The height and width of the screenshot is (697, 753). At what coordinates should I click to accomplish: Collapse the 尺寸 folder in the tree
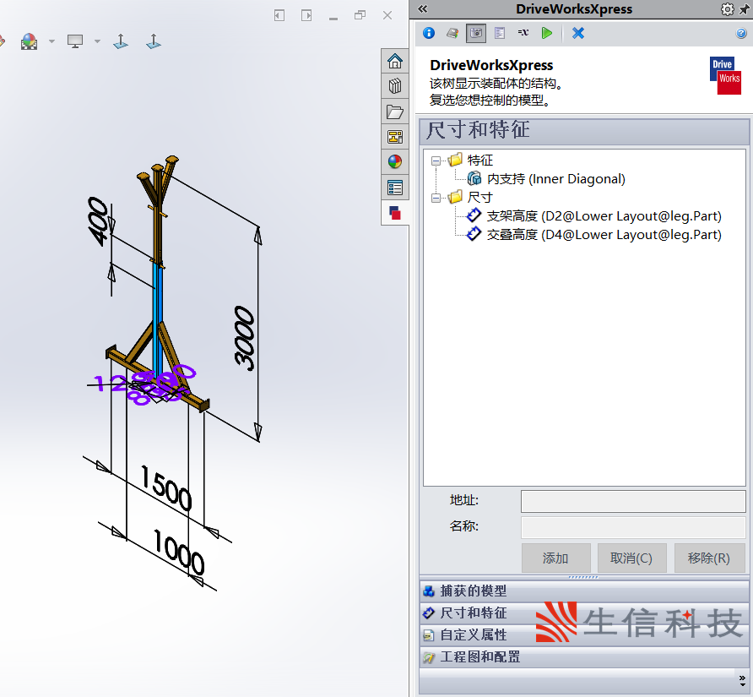[436, 198]
